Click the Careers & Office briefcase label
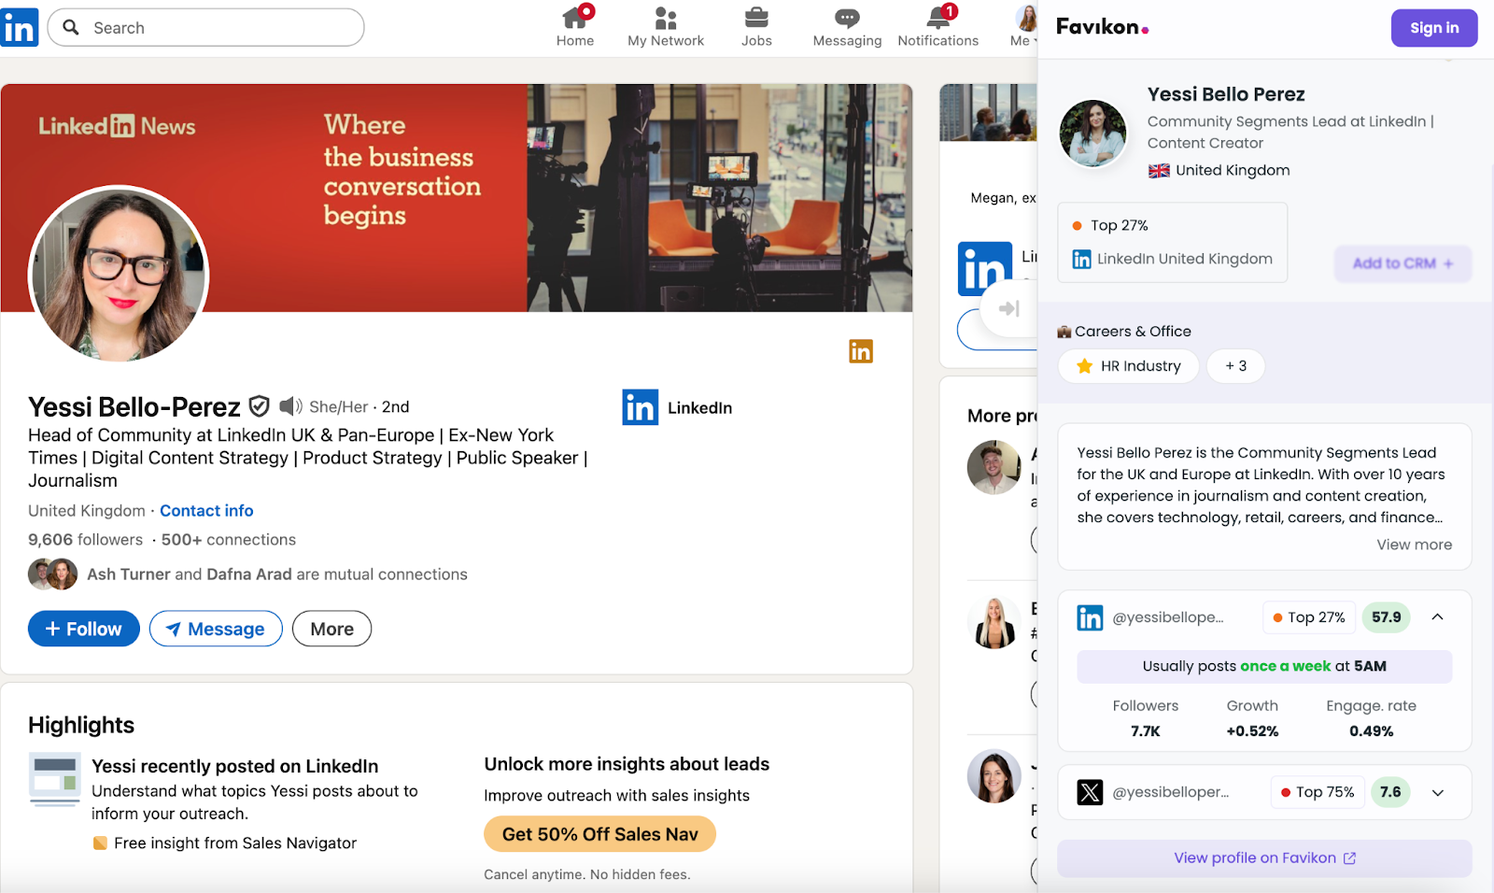1494x893 pixels. (x=1124, y=332)
